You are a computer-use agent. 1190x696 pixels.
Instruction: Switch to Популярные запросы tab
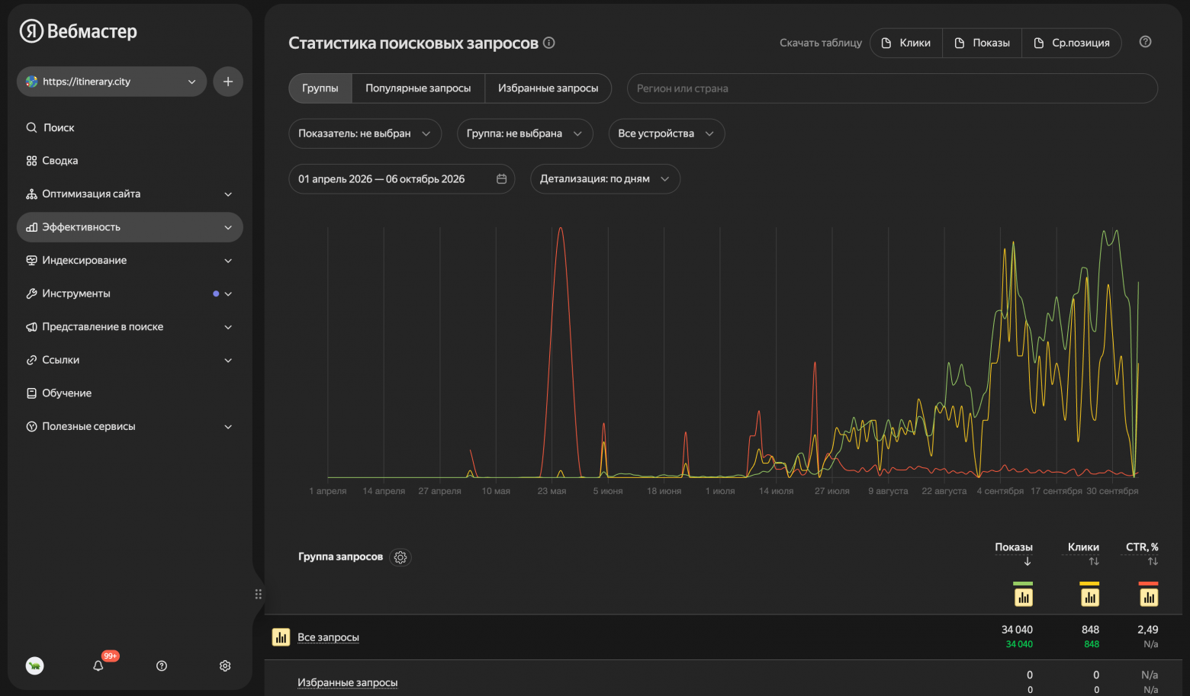pos(418,88)
